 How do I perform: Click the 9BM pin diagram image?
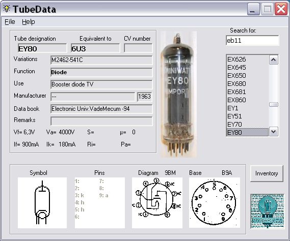pos(157,203)
